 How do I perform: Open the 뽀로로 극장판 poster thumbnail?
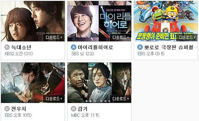pos(166,21)
